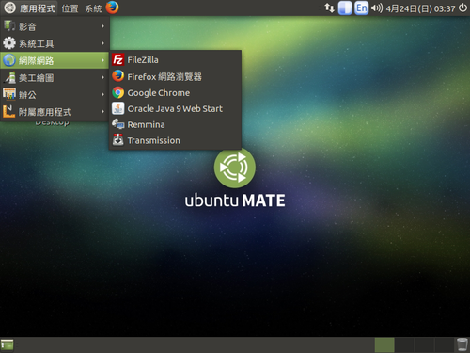Open the 位置 menu in top panel
470x353 pixels.
[x=70, y=8]
